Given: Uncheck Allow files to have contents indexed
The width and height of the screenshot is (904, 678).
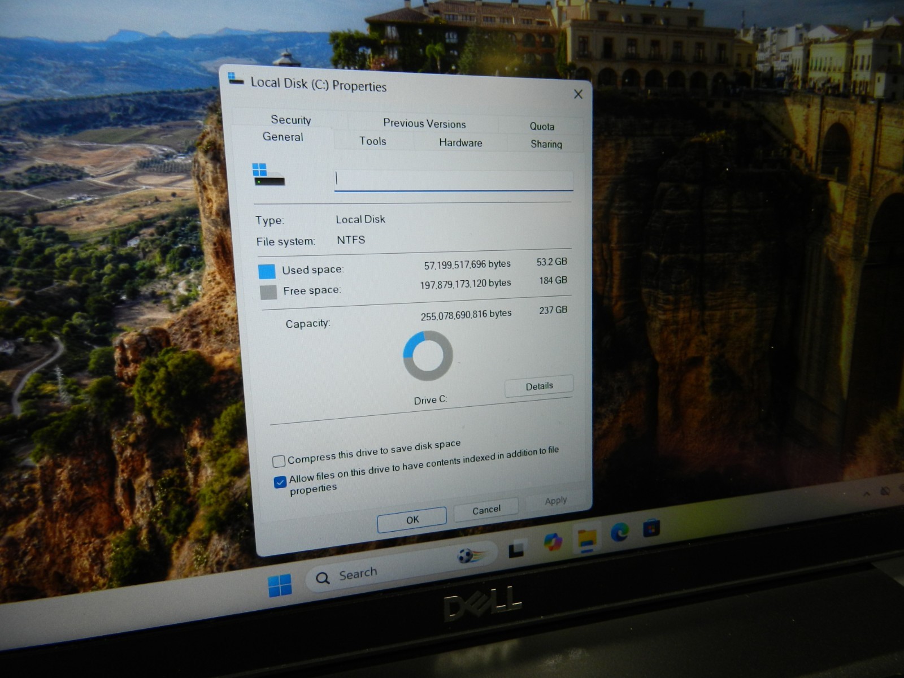Looking at the screenshot, I should [x=280, y=482].
